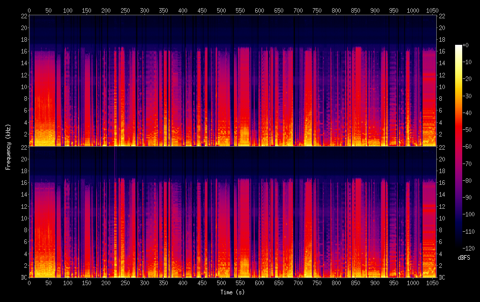Screen dimensions: 480x302
Task: Click the 'dBFS' label under the color bar
Action: [463, 258]
